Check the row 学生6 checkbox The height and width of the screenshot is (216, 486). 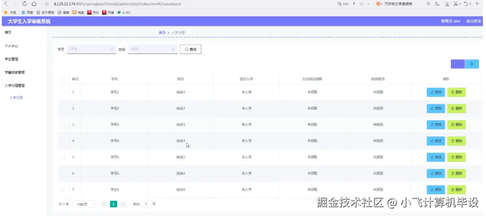63,189
